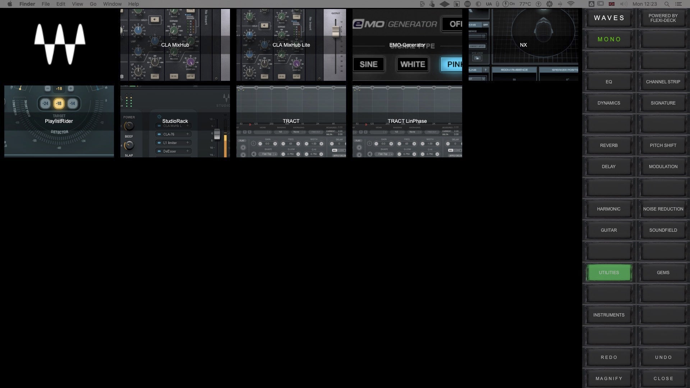690x388 pixels.
Task: Open the Go menu in the menu bar
Action: point(93,4)
